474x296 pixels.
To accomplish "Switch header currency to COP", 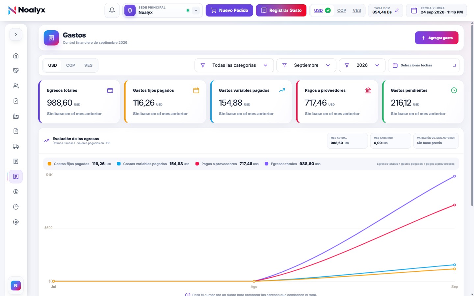I will tap(342, 11).
